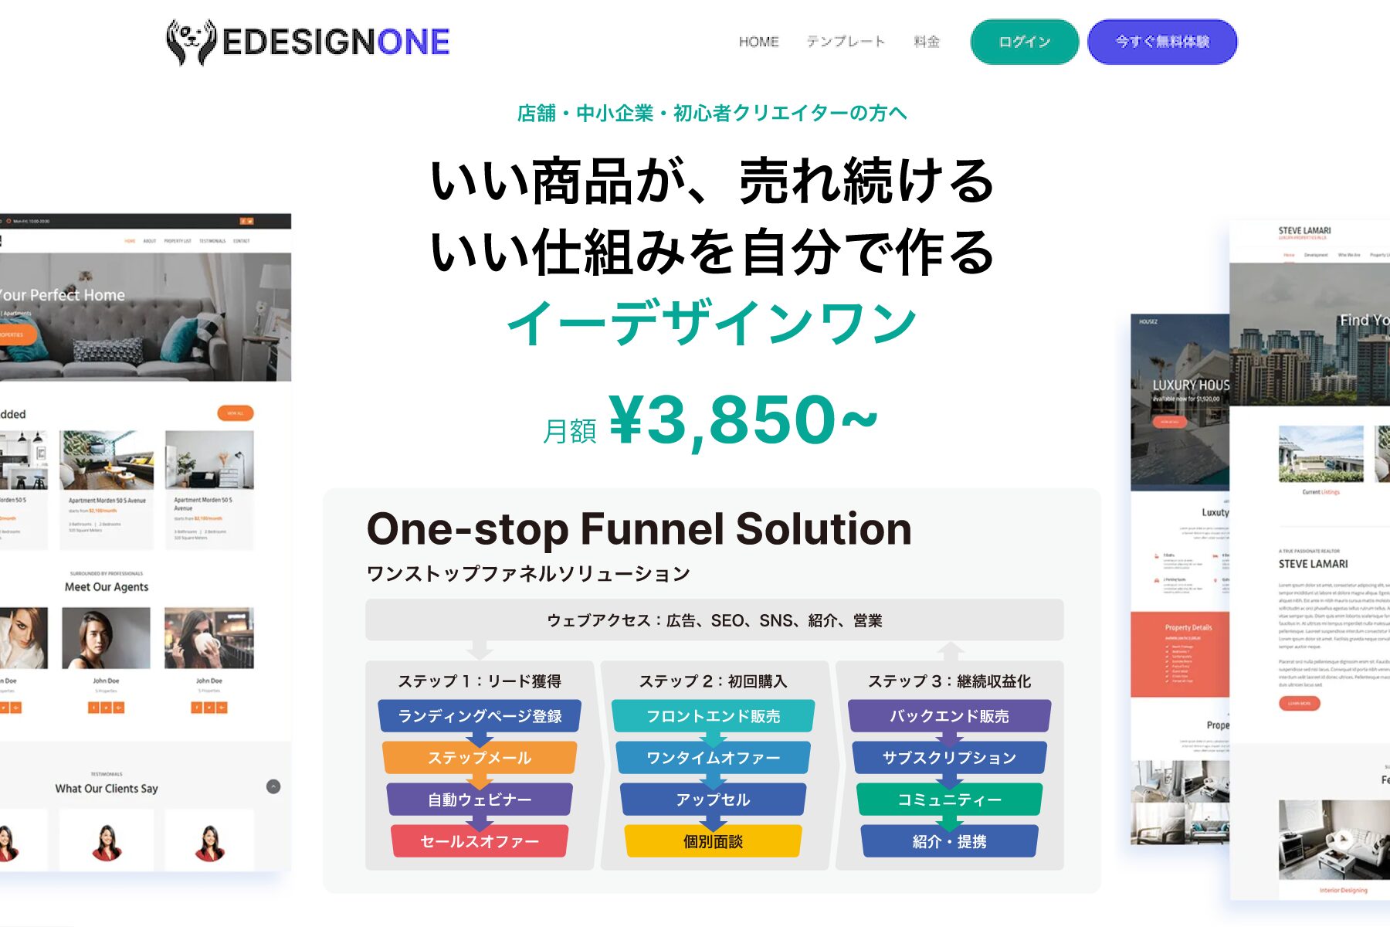Image resolution: width=1390 pixels, height=927 pixels.
Task: Click the round scroll-up icon near testimonials
Action: click(273, 786)
